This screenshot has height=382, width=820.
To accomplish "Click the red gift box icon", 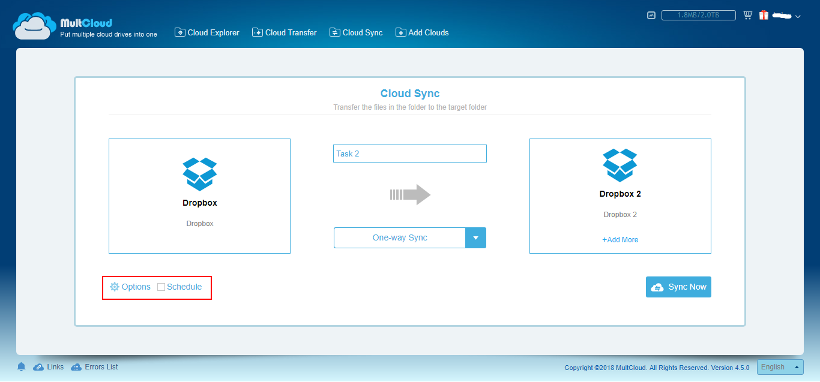I will (764, 16).
